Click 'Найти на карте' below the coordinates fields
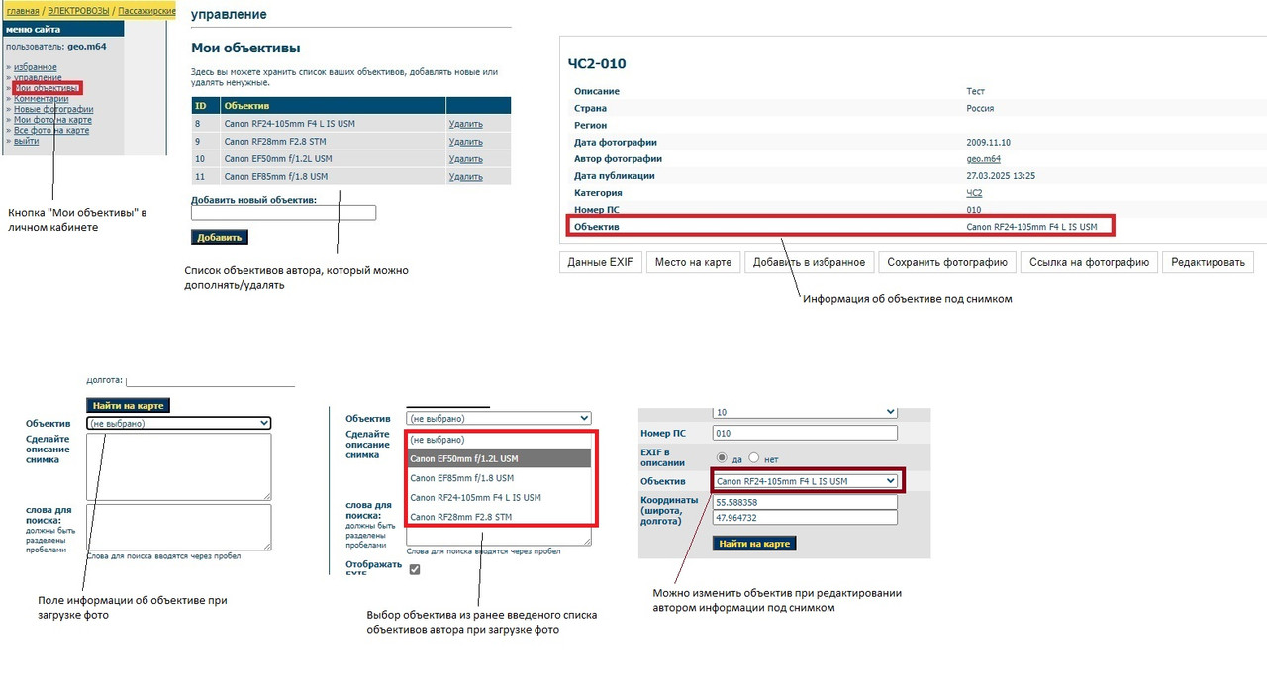The height and width of the screenshot is (700, 1267). [x=754, y=544]
